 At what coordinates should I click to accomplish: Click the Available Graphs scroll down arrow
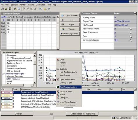pos(35,82)
